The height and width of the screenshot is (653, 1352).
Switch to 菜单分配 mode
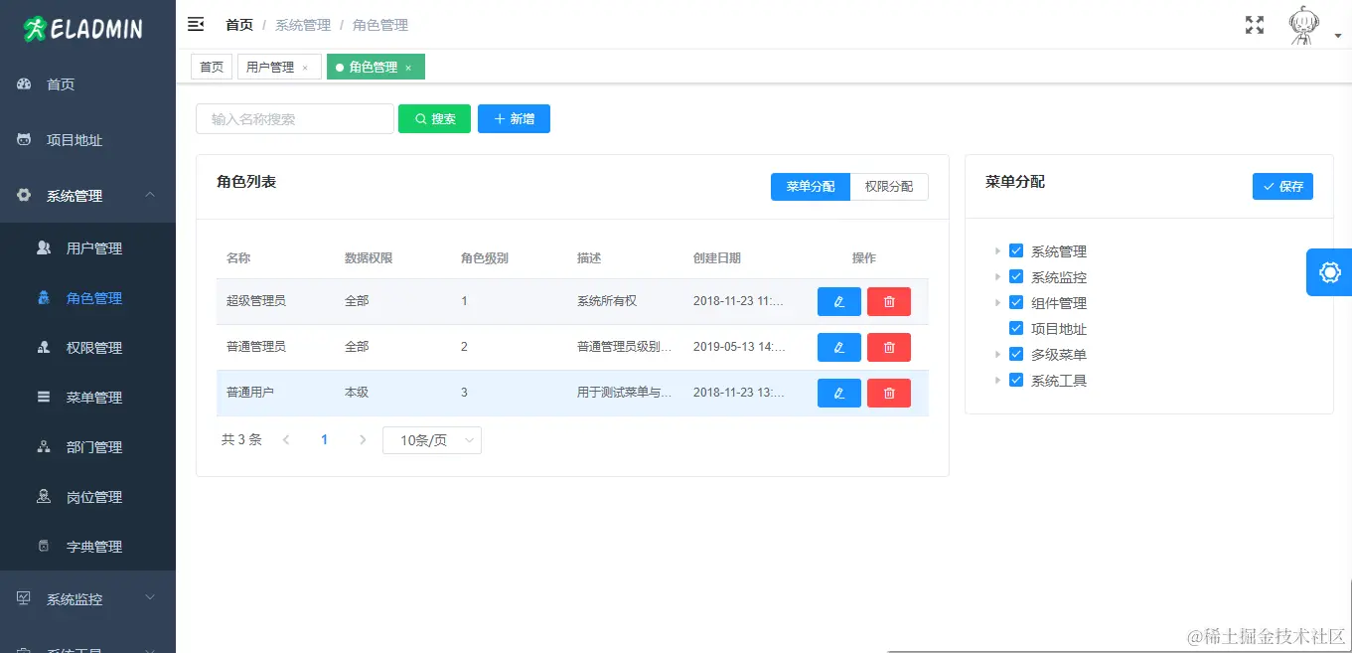(x=811, y=187)
